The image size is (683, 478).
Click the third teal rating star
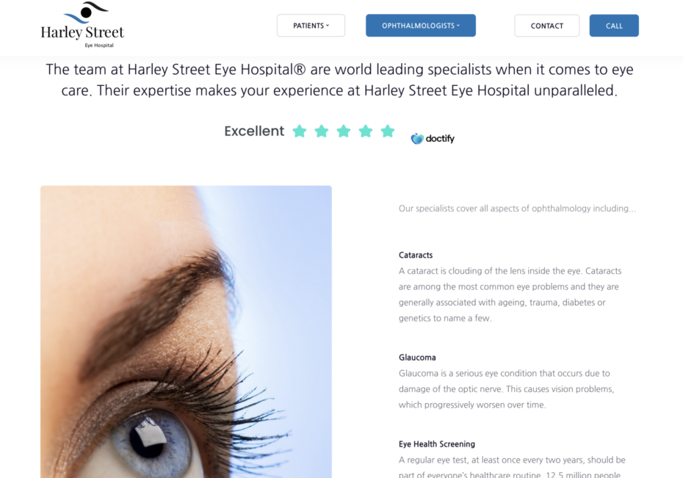coord(344,131)
